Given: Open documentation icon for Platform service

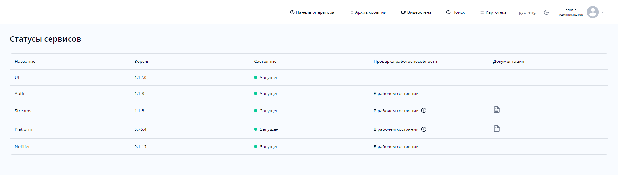Looking at the screenshot, I should tap(497, 129).
